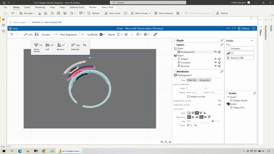
Task: Click the Filter by... button
Action: click(x=192, y=80)
